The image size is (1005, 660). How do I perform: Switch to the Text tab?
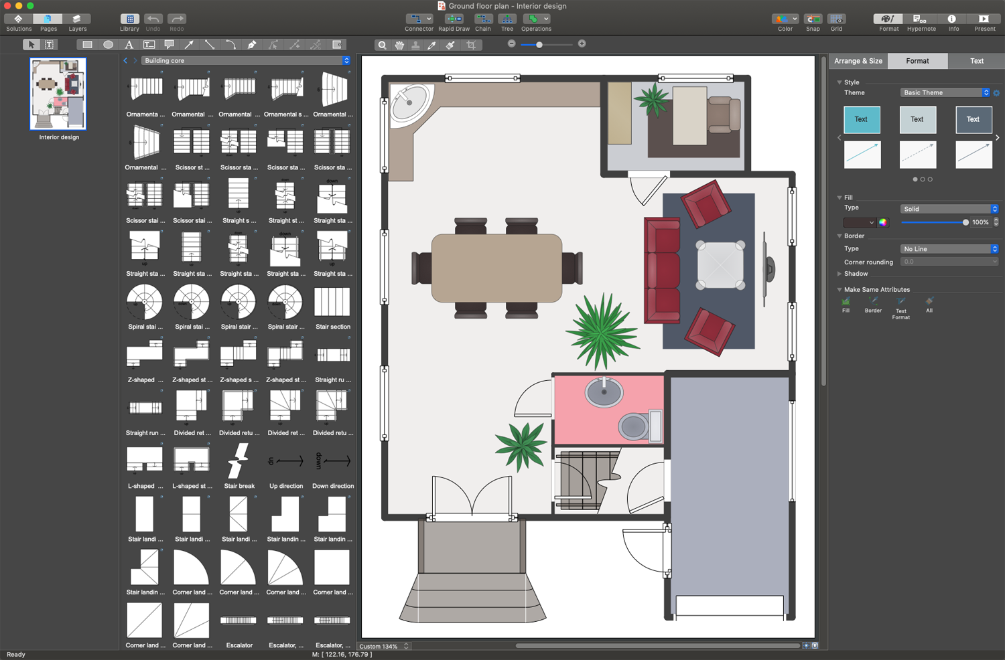click(x=976, y=61)
